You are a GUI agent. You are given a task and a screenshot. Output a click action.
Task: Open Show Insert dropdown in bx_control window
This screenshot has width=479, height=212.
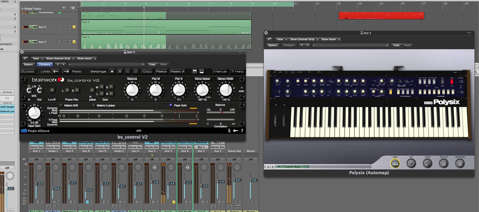pyautogui.click(x=86, y=58)
